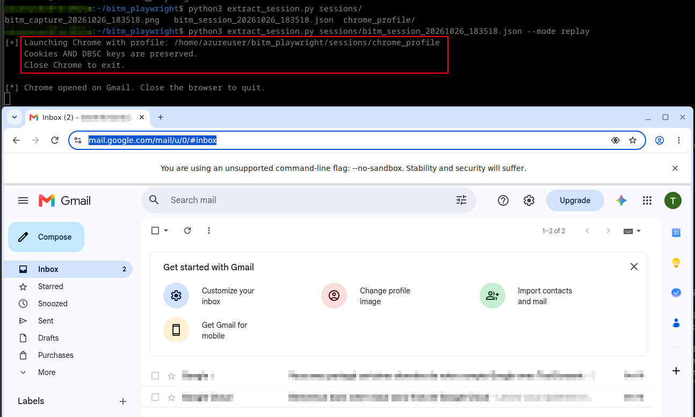This screenshot has height=417, width=695.
Task: Star the first email in the list
Action: coord(171,376)
